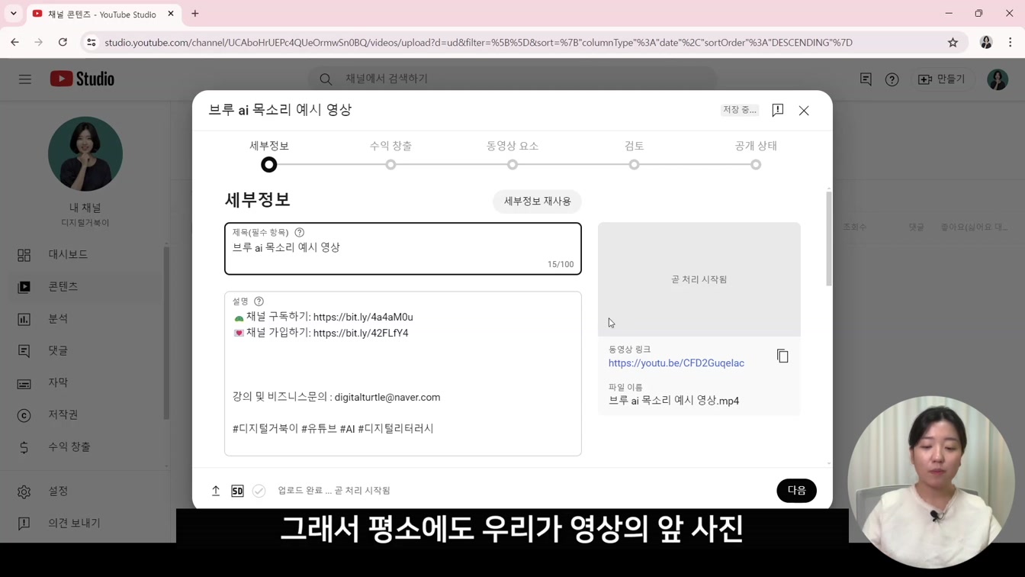The width and height of the screenshot is (1025, 577).
Task: Open 수익 창출 in the sidebar
Action: (x=69, y=446)
